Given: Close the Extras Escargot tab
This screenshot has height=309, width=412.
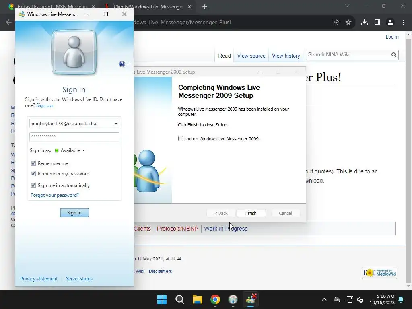Looking at the screenshot, I should point(93,7).
